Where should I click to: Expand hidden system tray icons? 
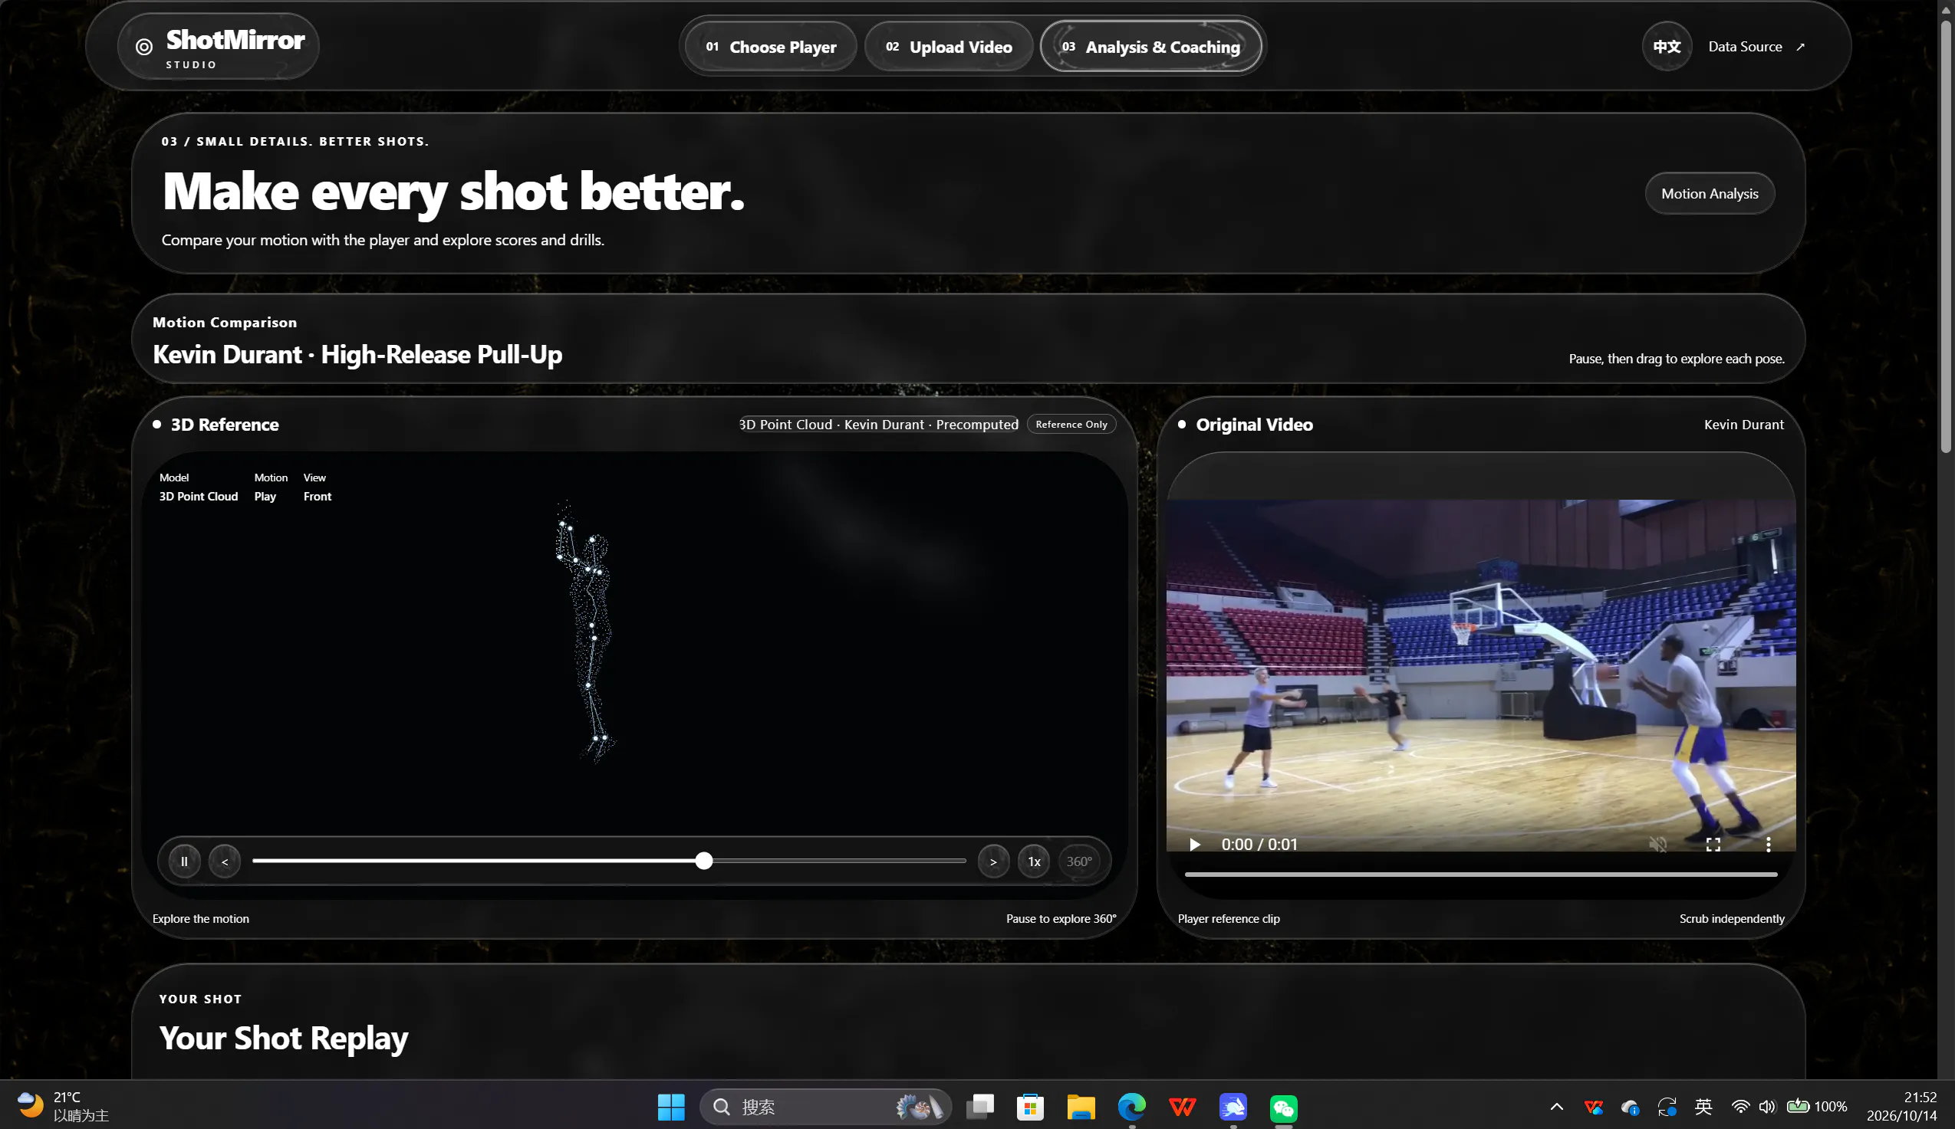1556,1107
